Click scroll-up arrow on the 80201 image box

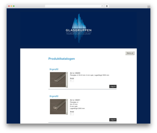point(67,100)
